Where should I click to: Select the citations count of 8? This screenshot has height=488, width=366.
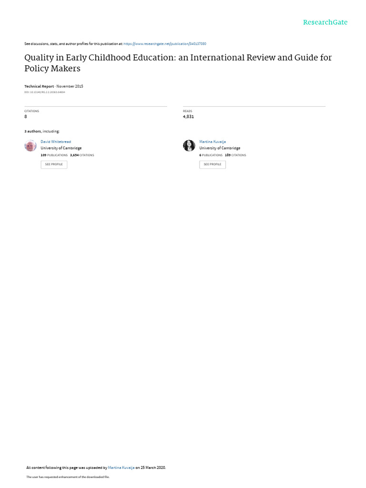[x=26, y=116]
